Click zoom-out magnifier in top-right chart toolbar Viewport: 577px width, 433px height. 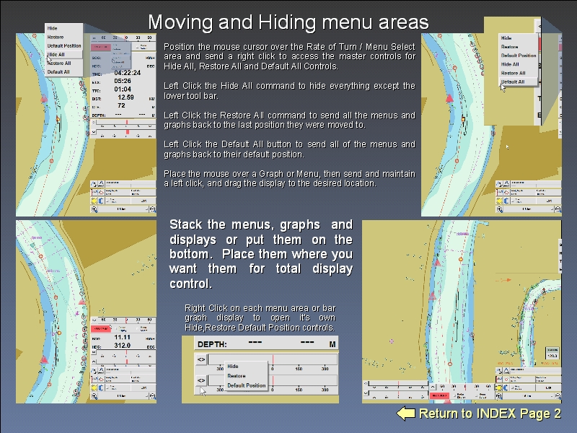point(558,209)
